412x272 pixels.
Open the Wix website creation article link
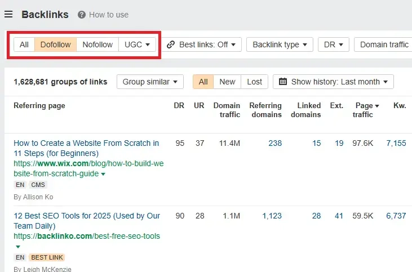point(86,148)
